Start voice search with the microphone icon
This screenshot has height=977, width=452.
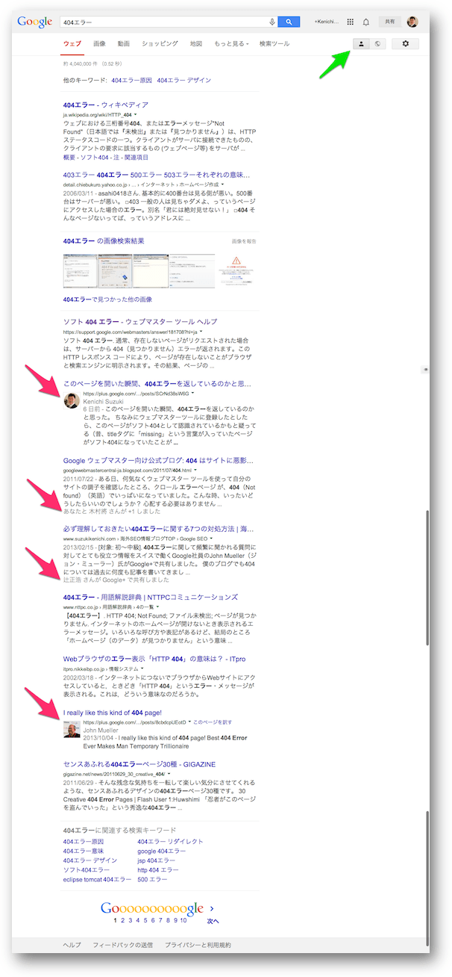click(x=271, y=22)
